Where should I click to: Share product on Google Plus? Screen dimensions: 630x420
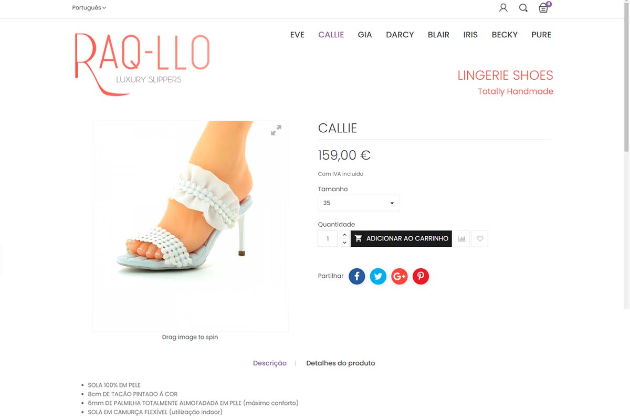[400, 276]
